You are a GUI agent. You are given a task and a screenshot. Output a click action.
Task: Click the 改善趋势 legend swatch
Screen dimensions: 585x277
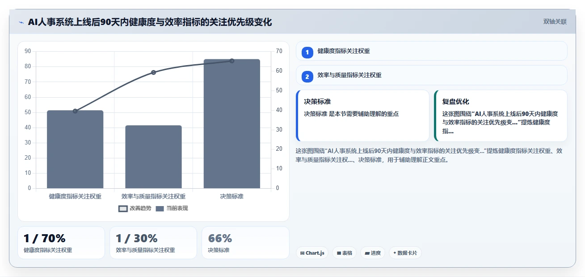click(123, 208)
